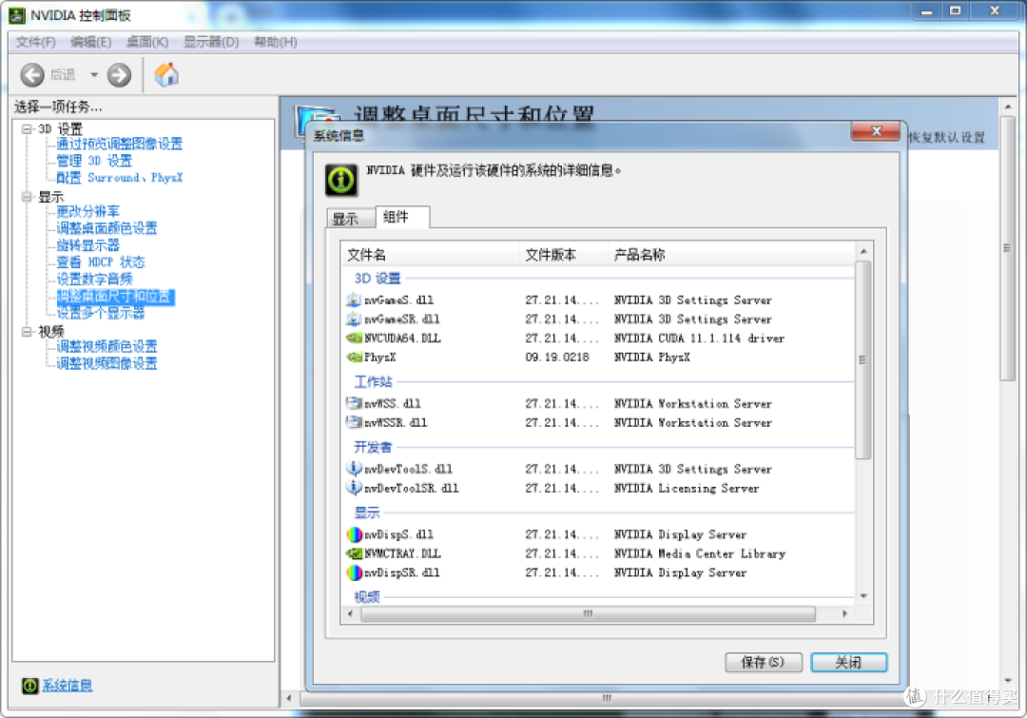
Task: Open the 文件(F) menu
Action: (35, 43)
